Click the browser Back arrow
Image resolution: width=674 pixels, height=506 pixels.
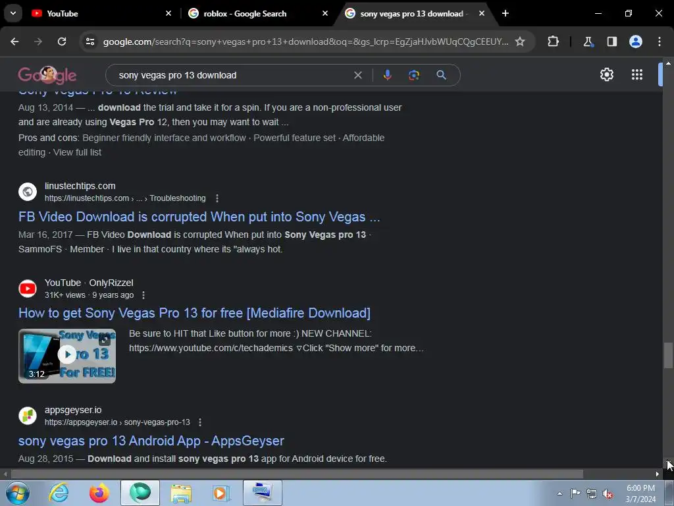pyautogui.click(x=14, y=42)
